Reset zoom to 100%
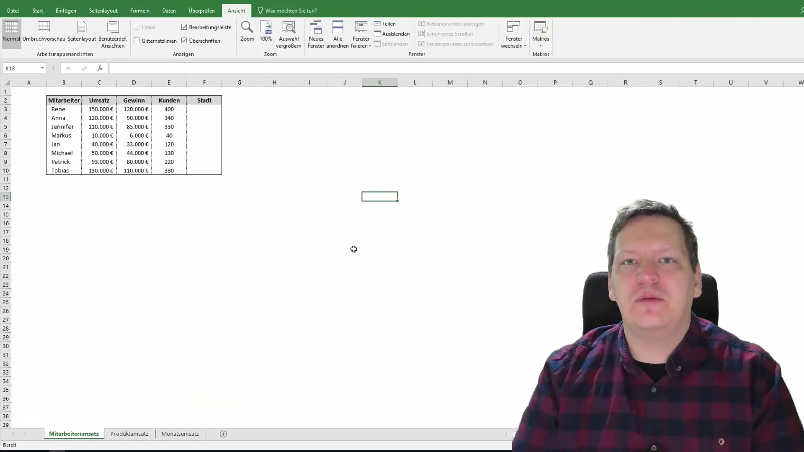This screenshot has width=804, height=452. click(266, 32)
